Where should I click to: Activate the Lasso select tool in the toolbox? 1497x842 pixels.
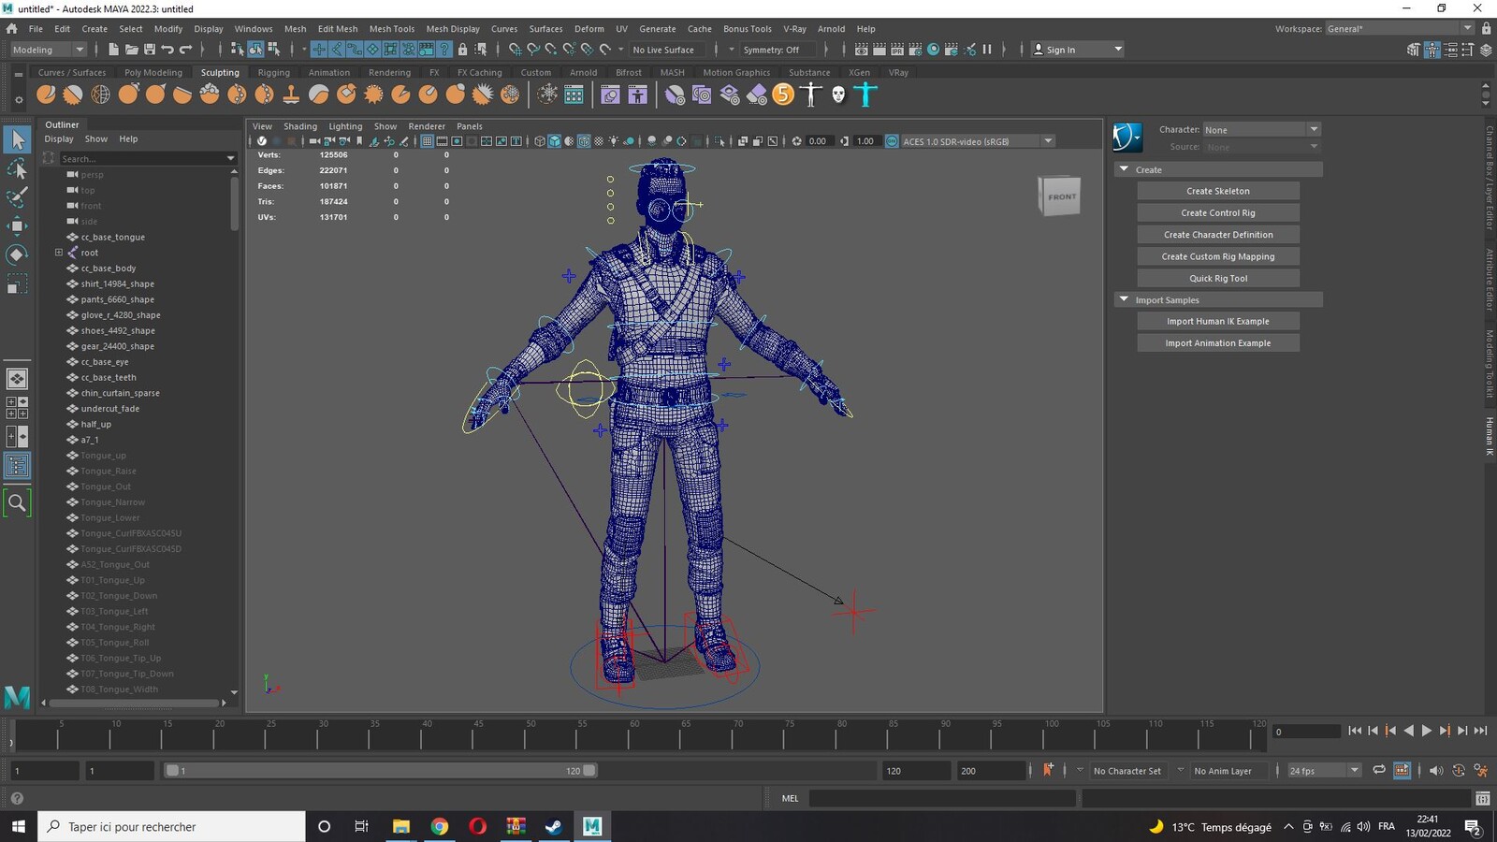[x=17, y=169]
